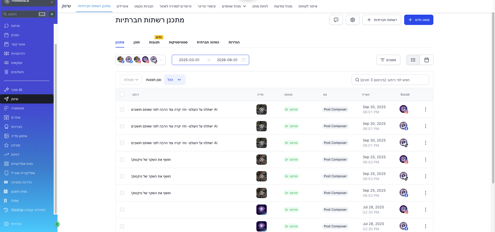Screen dimensions: 495x232
Task: Check the select-all header checkbox
Action: point(122,94)
